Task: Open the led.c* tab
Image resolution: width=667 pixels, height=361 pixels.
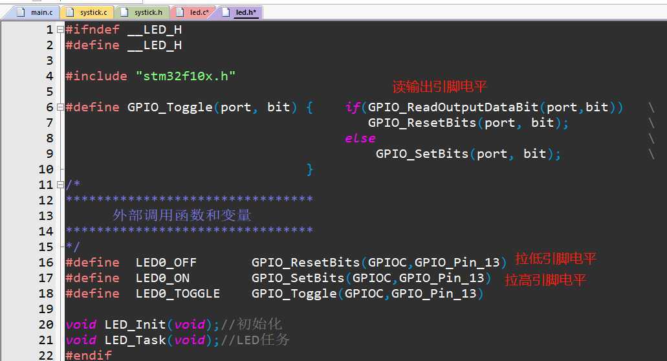Action: click(x=193, y=12)
